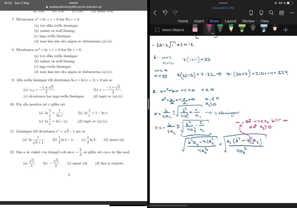Tap the Document (78) title

click(223, 8)
